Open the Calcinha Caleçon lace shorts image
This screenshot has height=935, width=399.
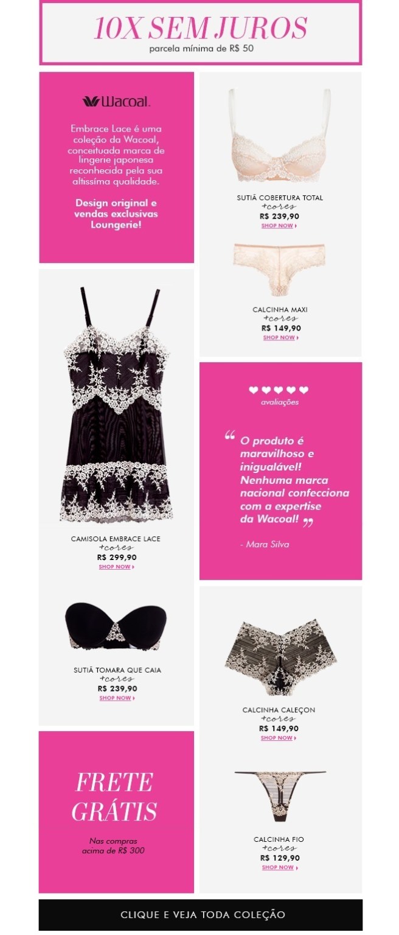click(279, 659)
